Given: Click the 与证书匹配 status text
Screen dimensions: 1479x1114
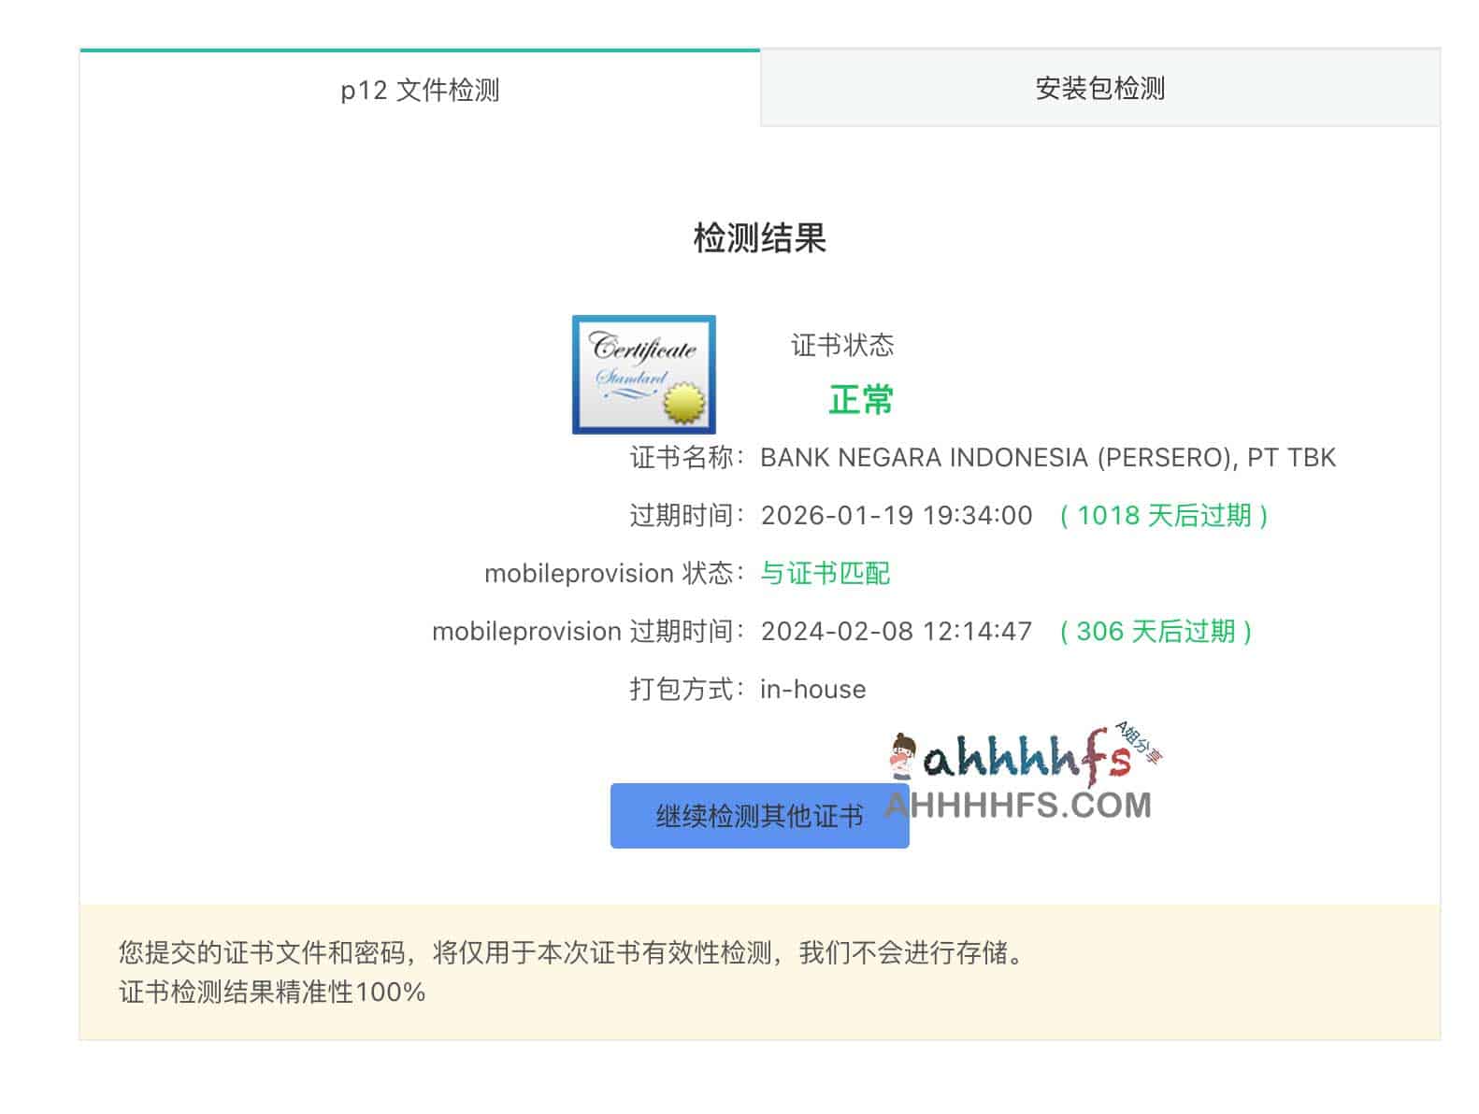Looking at the screenshot, I should click(825, 573).
